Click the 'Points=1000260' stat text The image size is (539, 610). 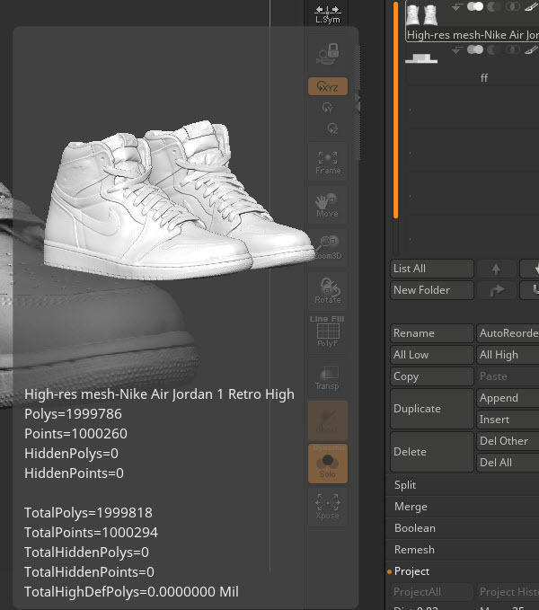(75, 434)
